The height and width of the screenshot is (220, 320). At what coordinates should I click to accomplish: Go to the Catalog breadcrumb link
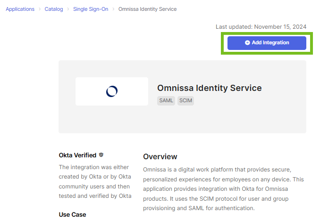(x=54, y=9)
